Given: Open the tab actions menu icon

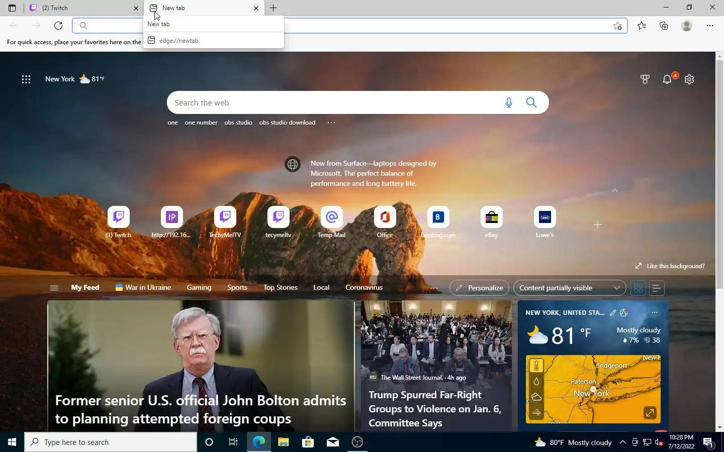Looking at the screenshot, I should (12, 8).
